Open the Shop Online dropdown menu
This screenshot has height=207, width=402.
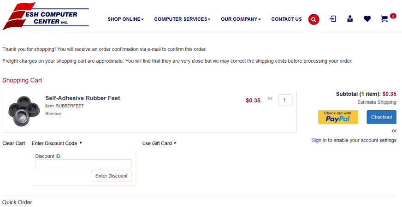(x=125, y=19)
